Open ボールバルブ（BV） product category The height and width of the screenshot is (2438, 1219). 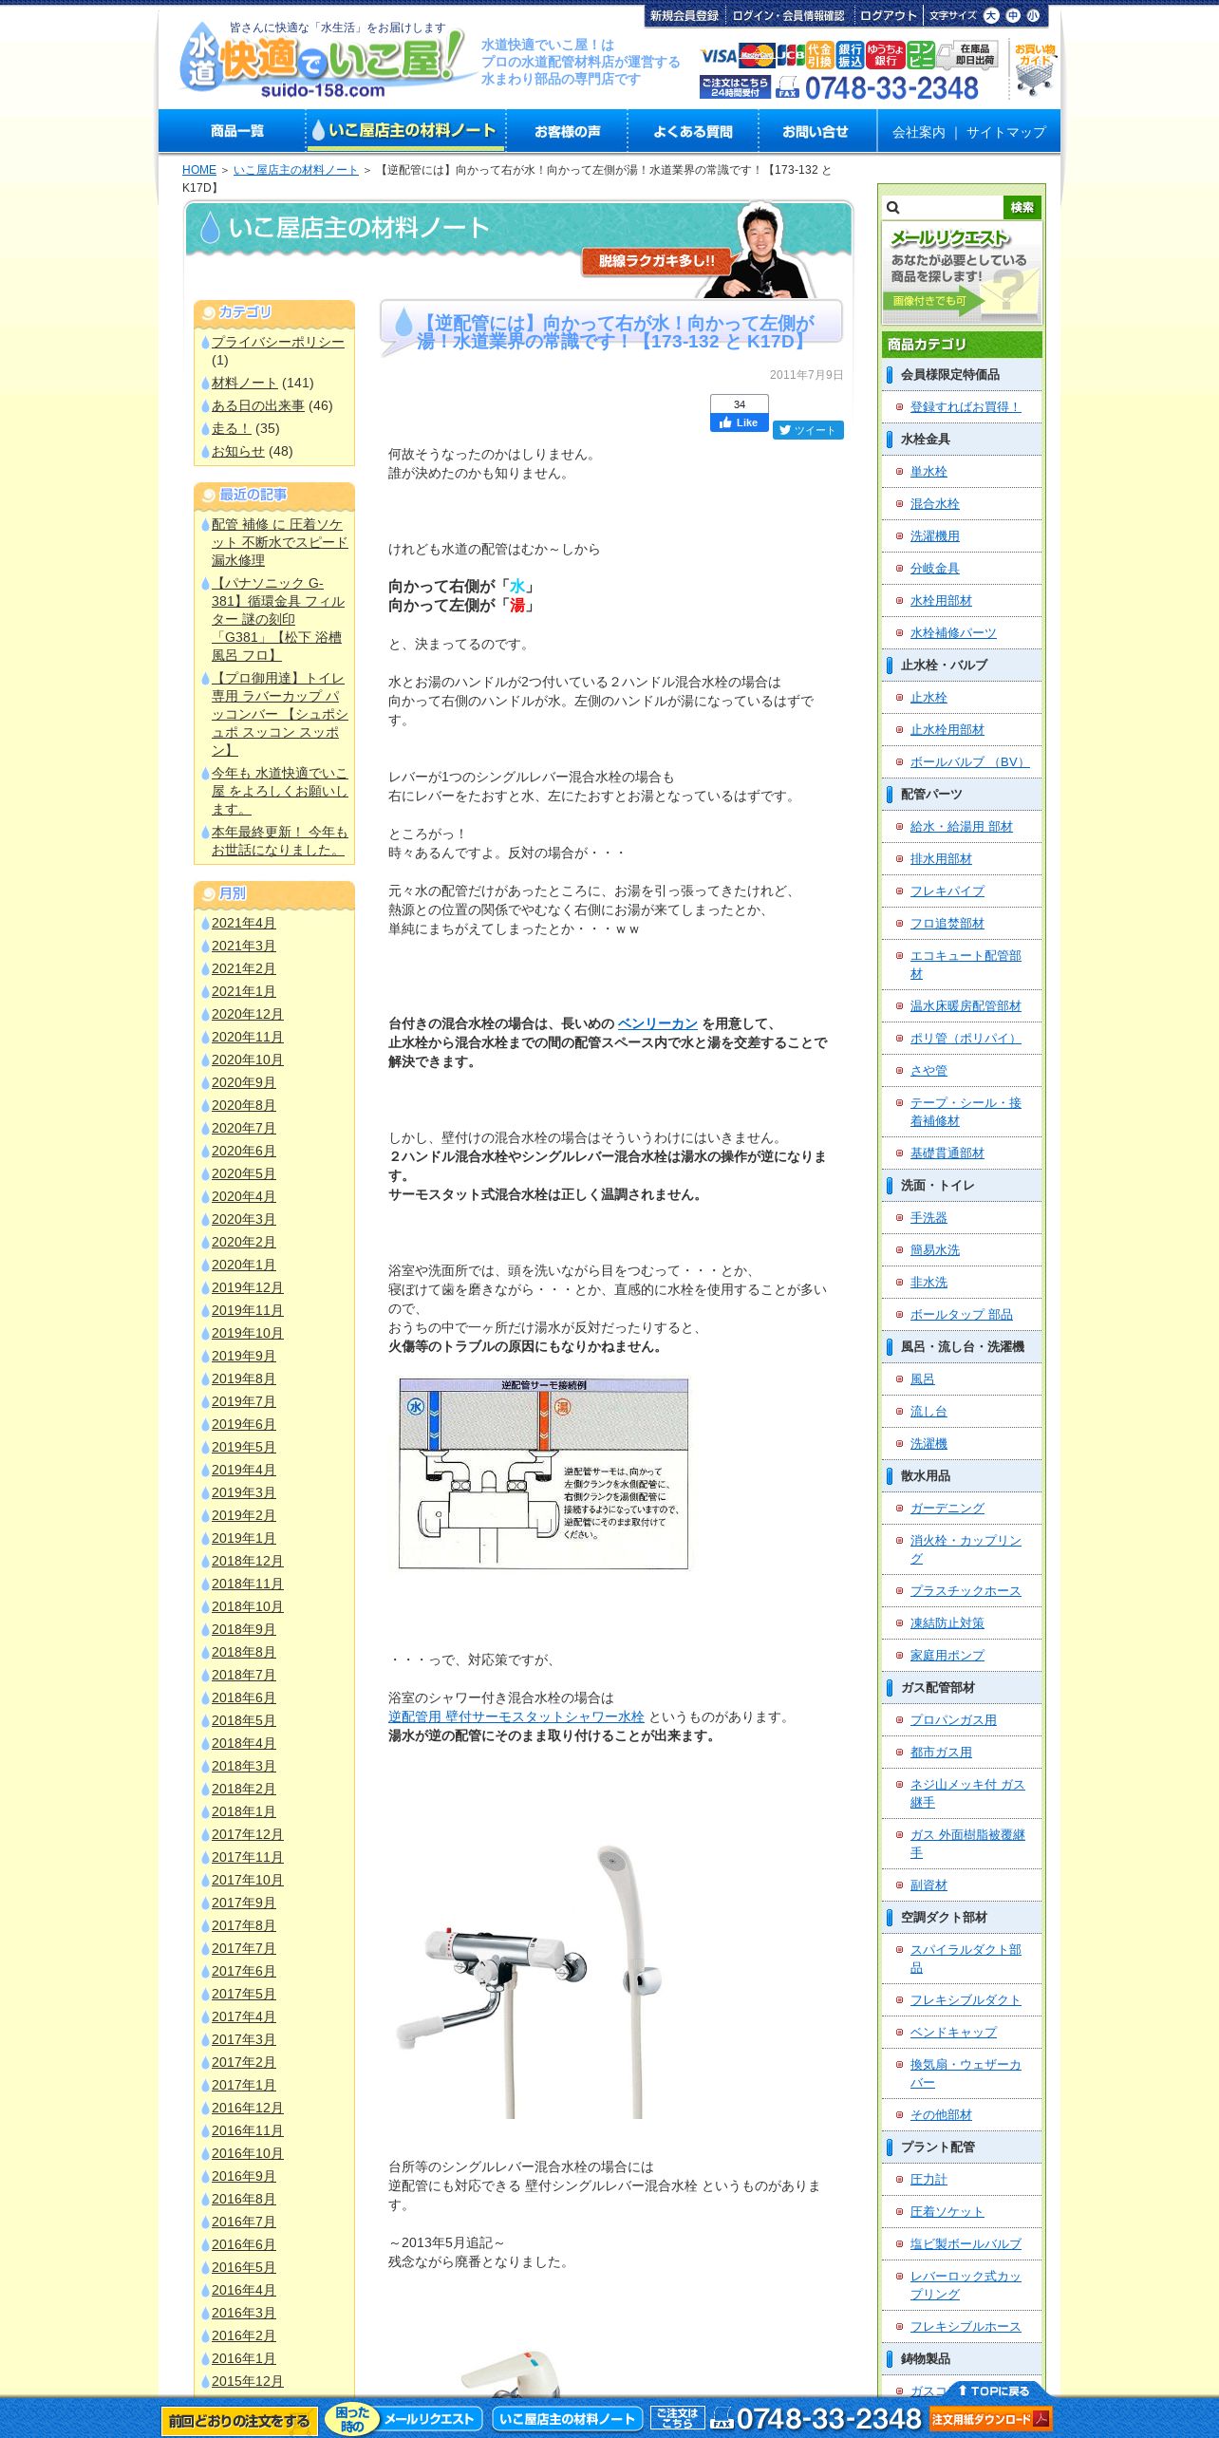[x=969, y=762]
